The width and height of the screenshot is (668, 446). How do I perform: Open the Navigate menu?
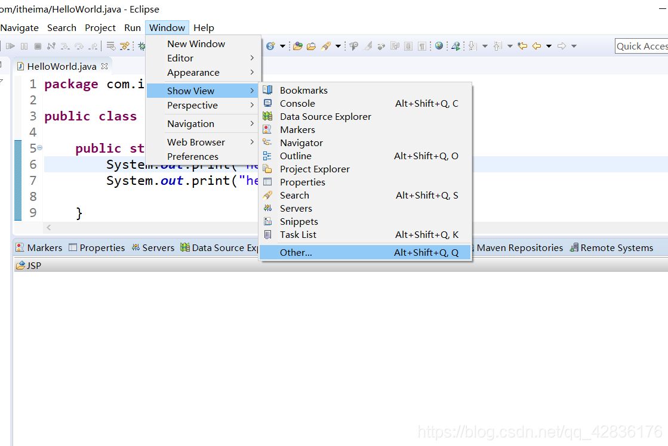tap(20, 27)
